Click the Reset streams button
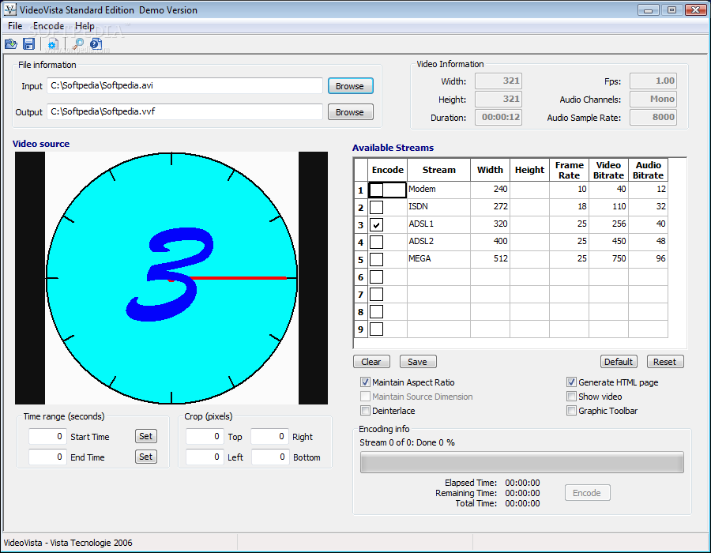Viewport: 711px width, 553px height. click(x=665, y=362)
